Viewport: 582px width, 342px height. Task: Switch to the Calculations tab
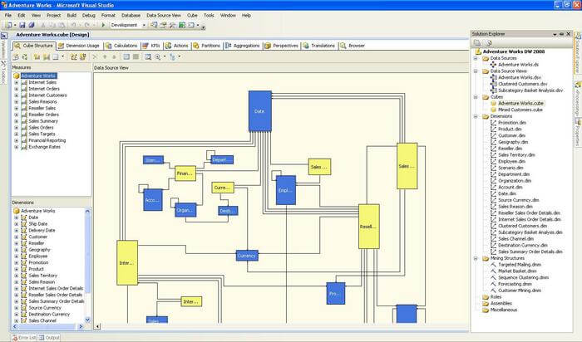point(121,46)
